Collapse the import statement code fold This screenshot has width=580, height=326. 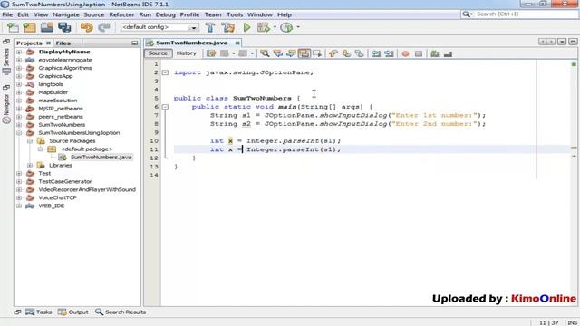point(165,72)
